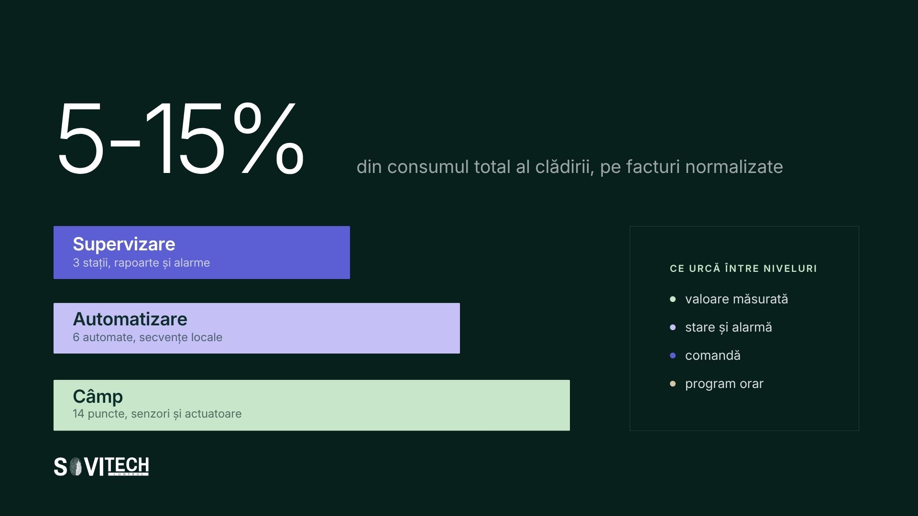Click the '3 stații, rapoarte și alarme' subtitle
The width and height of the screenshot is (918, 516).
tap(141, 263)
